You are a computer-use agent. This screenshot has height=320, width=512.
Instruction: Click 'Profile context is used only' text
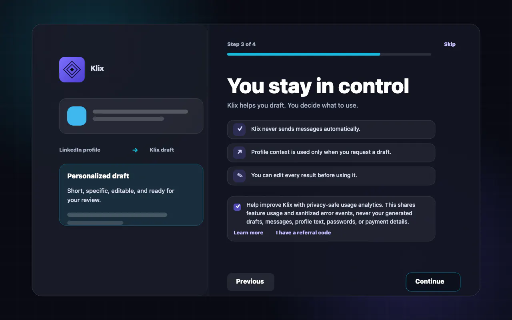[321, 152]
